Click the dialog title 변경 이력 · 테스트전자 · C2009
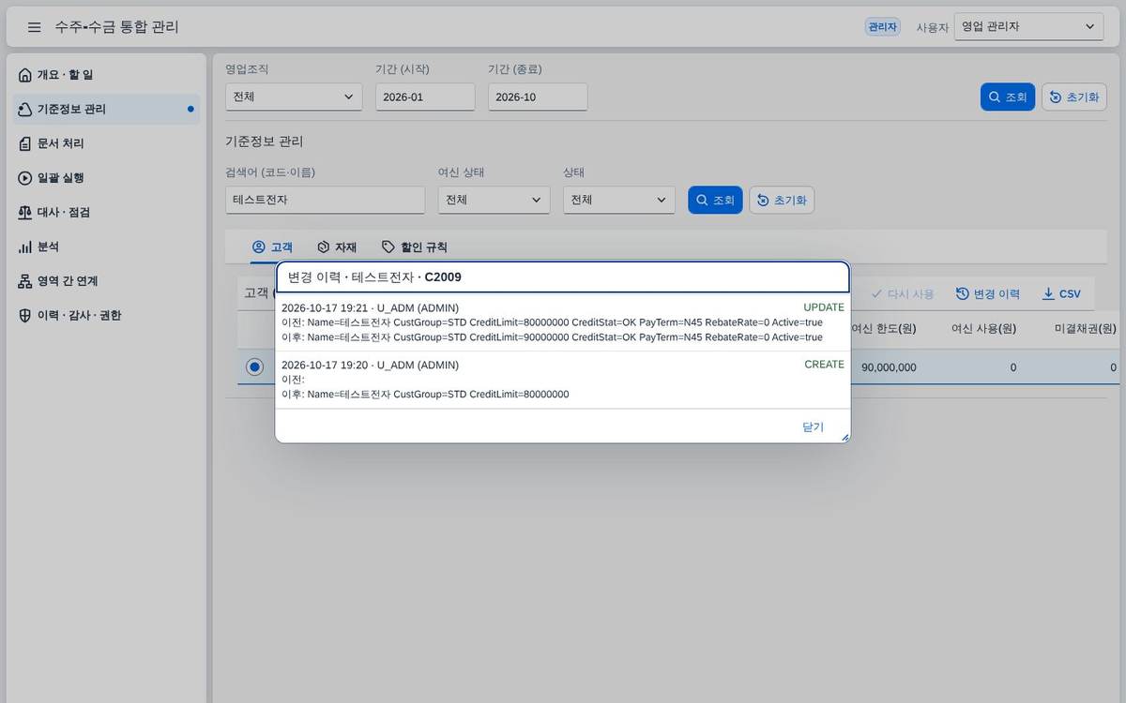 374,277
